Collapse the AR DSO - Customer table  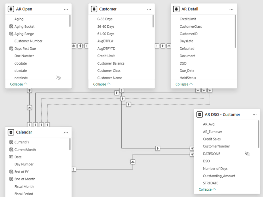click(x=207, y=189)
